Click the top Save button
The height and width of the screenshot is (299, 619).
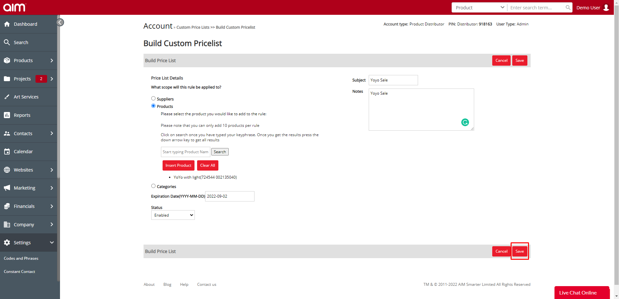520,61
